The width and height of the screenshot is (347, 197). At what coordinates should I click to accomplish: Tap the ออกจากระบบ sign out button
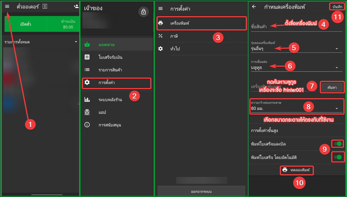(201, 191)
